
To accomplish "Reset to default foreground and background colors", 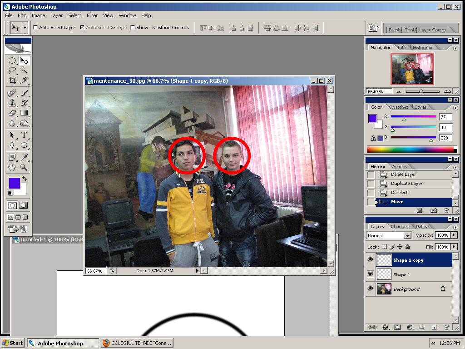I will [x=10, y=194].
